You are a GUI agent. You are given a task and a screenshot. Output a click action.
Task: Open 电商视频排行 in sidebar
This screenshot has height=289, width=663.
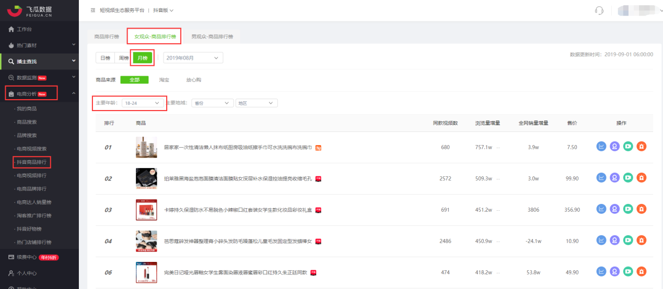point(31,176)
